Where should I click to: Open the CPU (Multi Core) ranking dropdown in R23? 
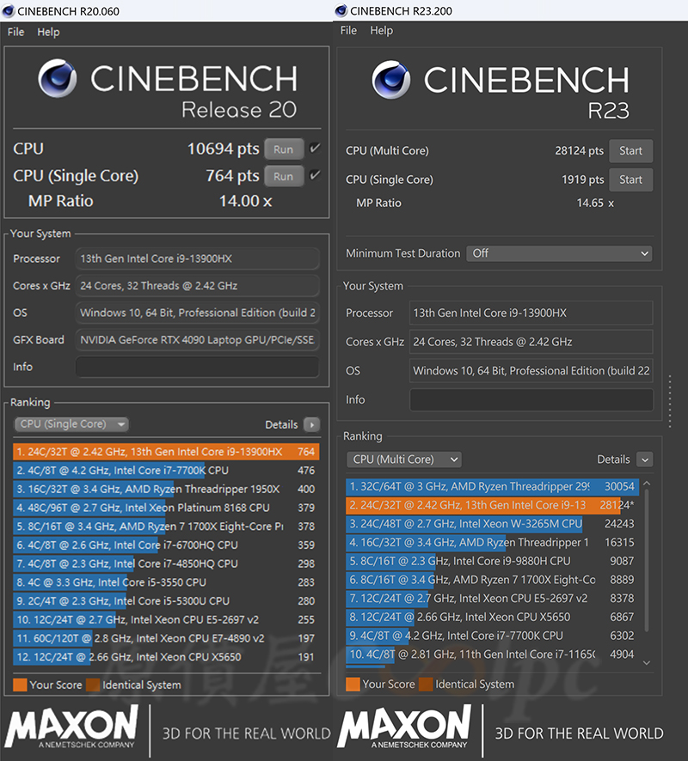coord(403,460)
